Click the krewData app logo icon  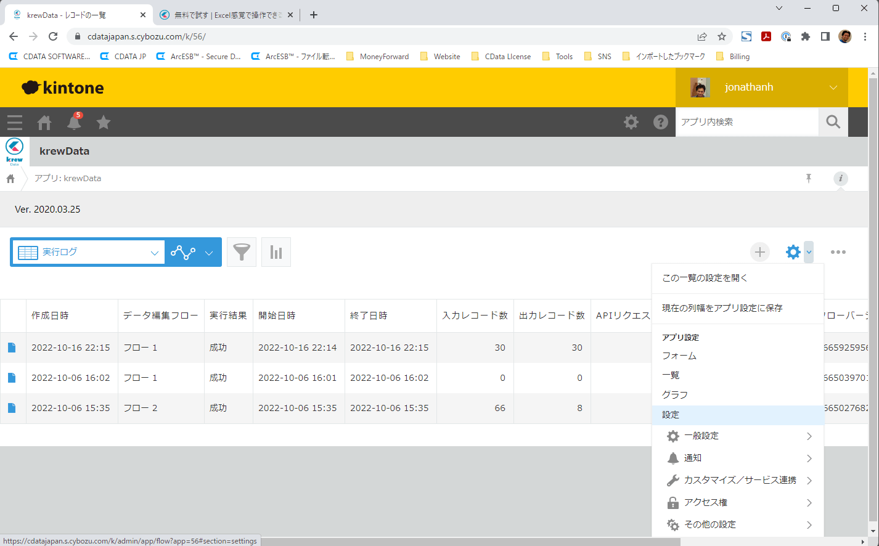click(x=14, y=152)
